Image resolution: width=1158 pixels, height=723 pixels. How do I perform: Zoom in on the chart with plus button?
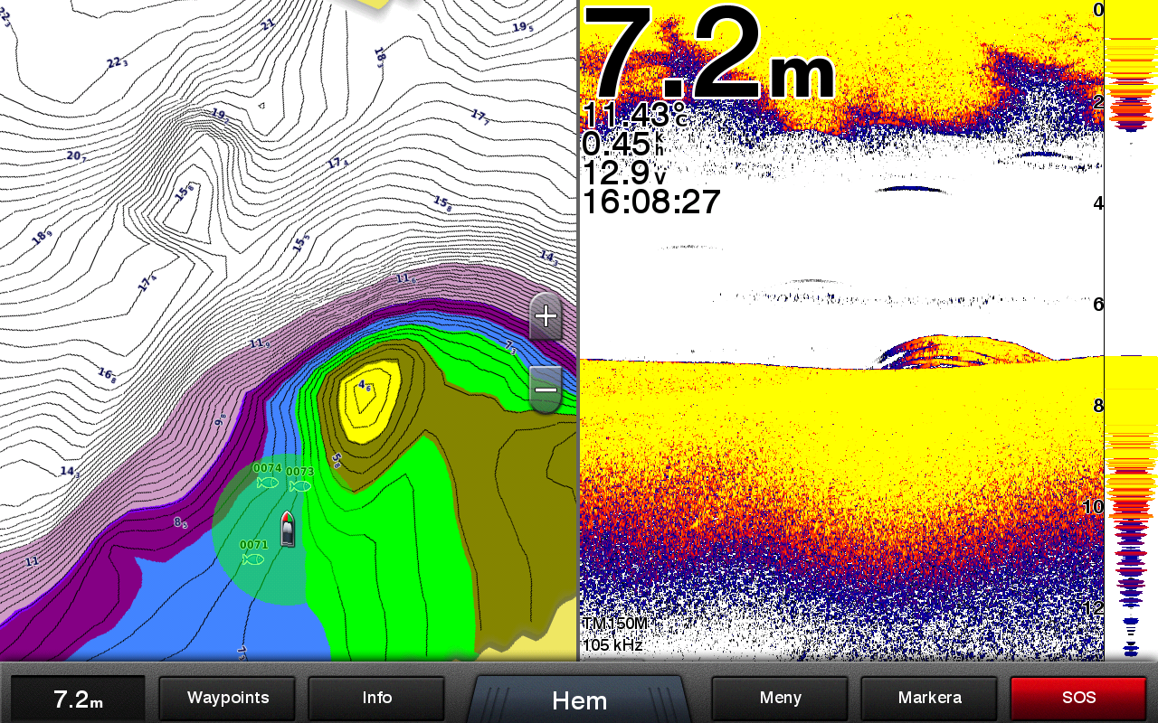tap(546, 316)
